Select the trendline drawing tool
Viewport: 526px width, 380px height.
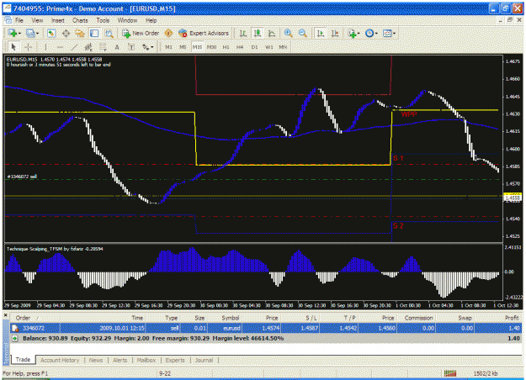pyautogui.click(x=74, y=47)
